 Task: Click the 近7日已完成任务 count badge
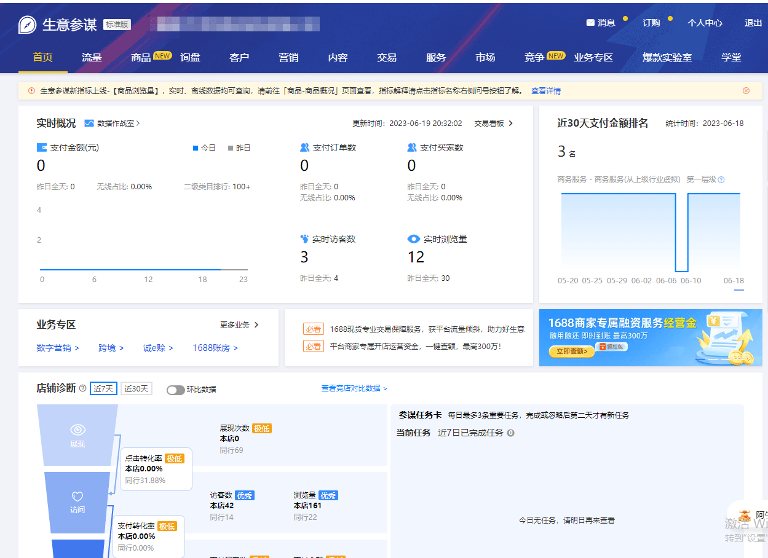(x=510, y=433)
